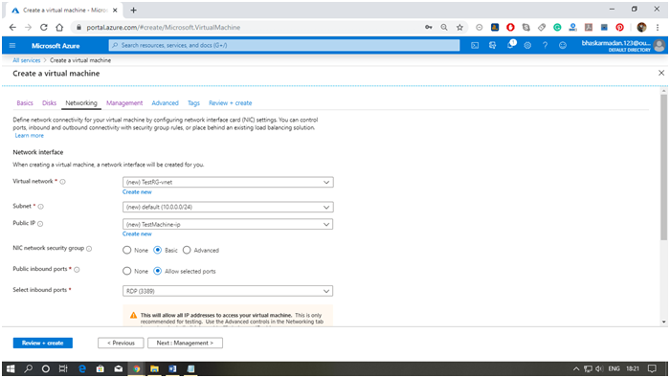Switch to the Management tab
The width and height of the screenshot is (670, 378).
[x=124, y=103]
